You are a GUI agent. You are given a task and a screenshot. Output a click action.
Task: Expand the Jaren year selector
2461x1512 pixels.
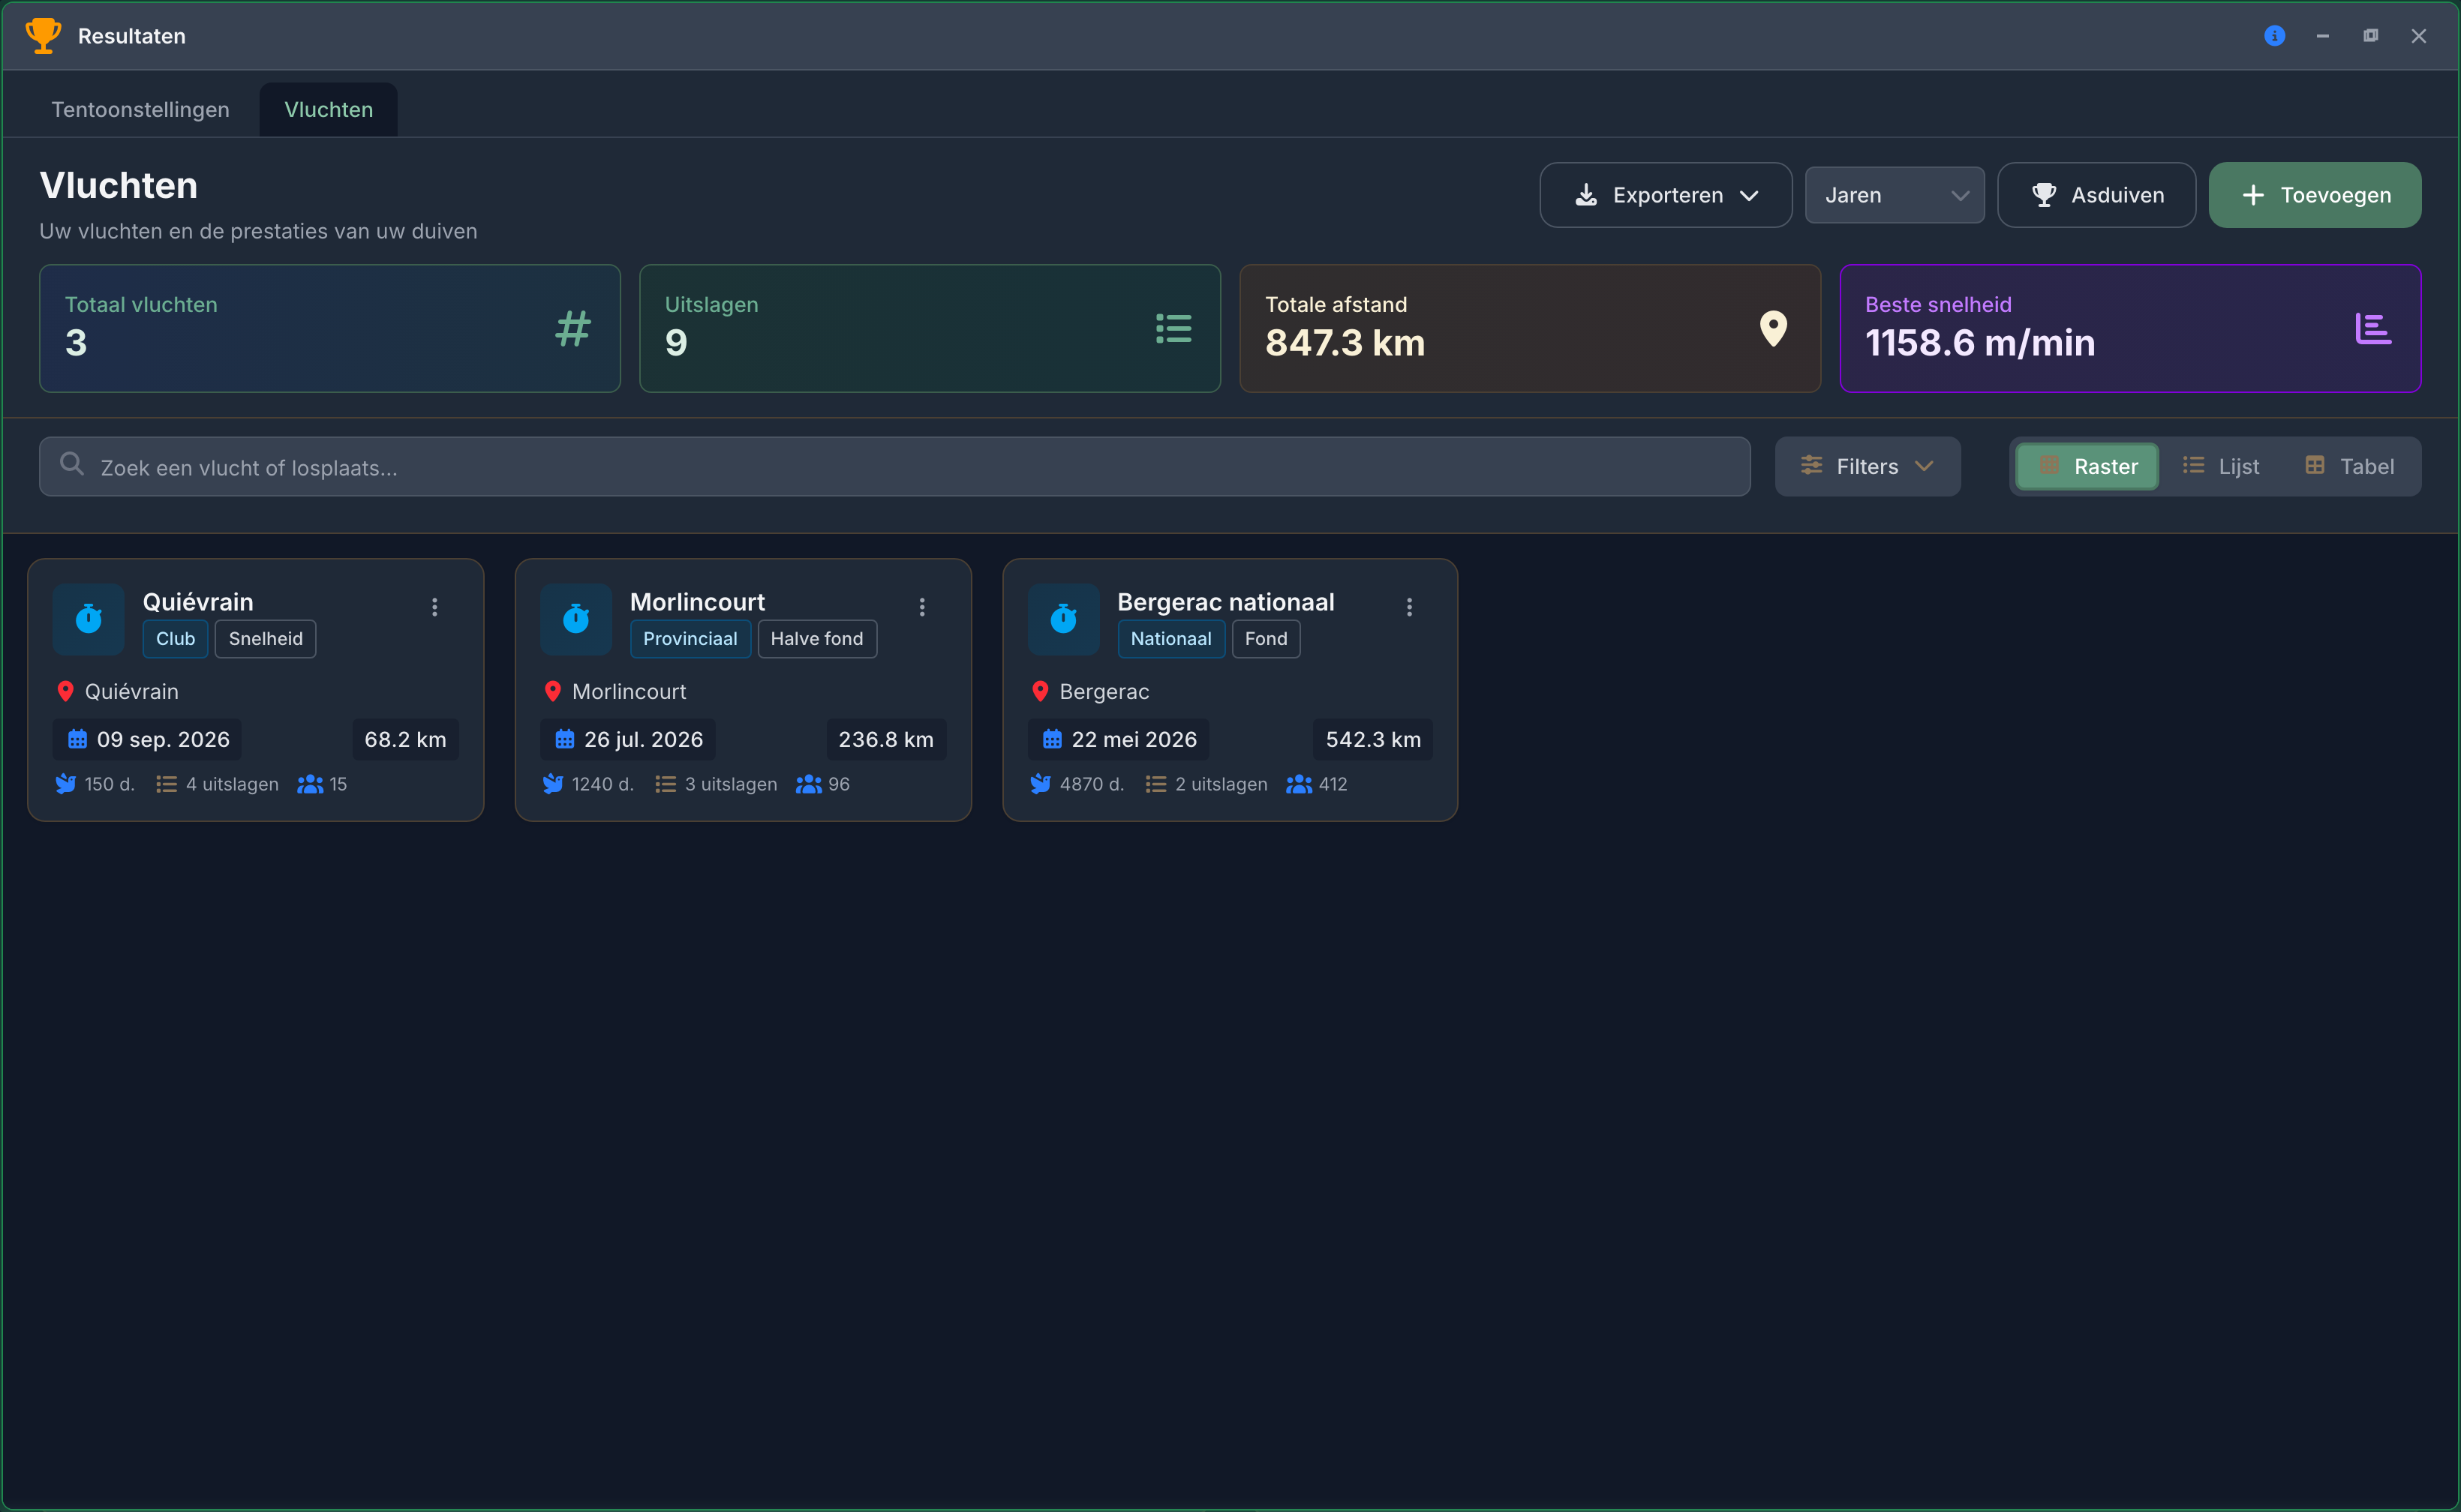1894,195
